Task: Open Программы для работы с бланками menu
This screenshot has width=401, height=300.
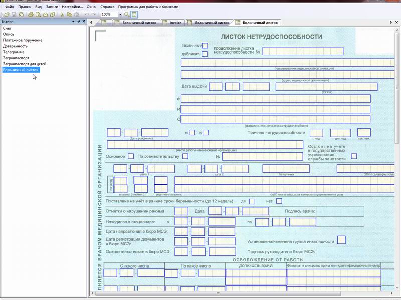Action: 148,7
